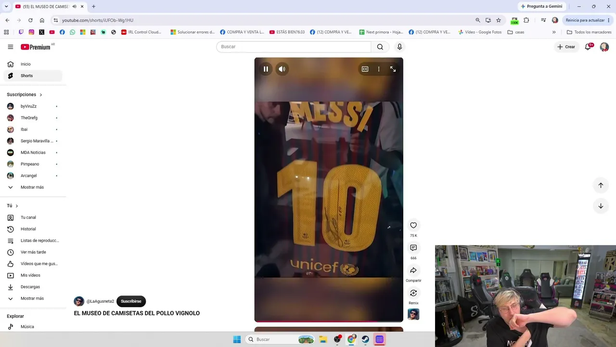Open the Todos los marcadores folder

coord(589,32)
